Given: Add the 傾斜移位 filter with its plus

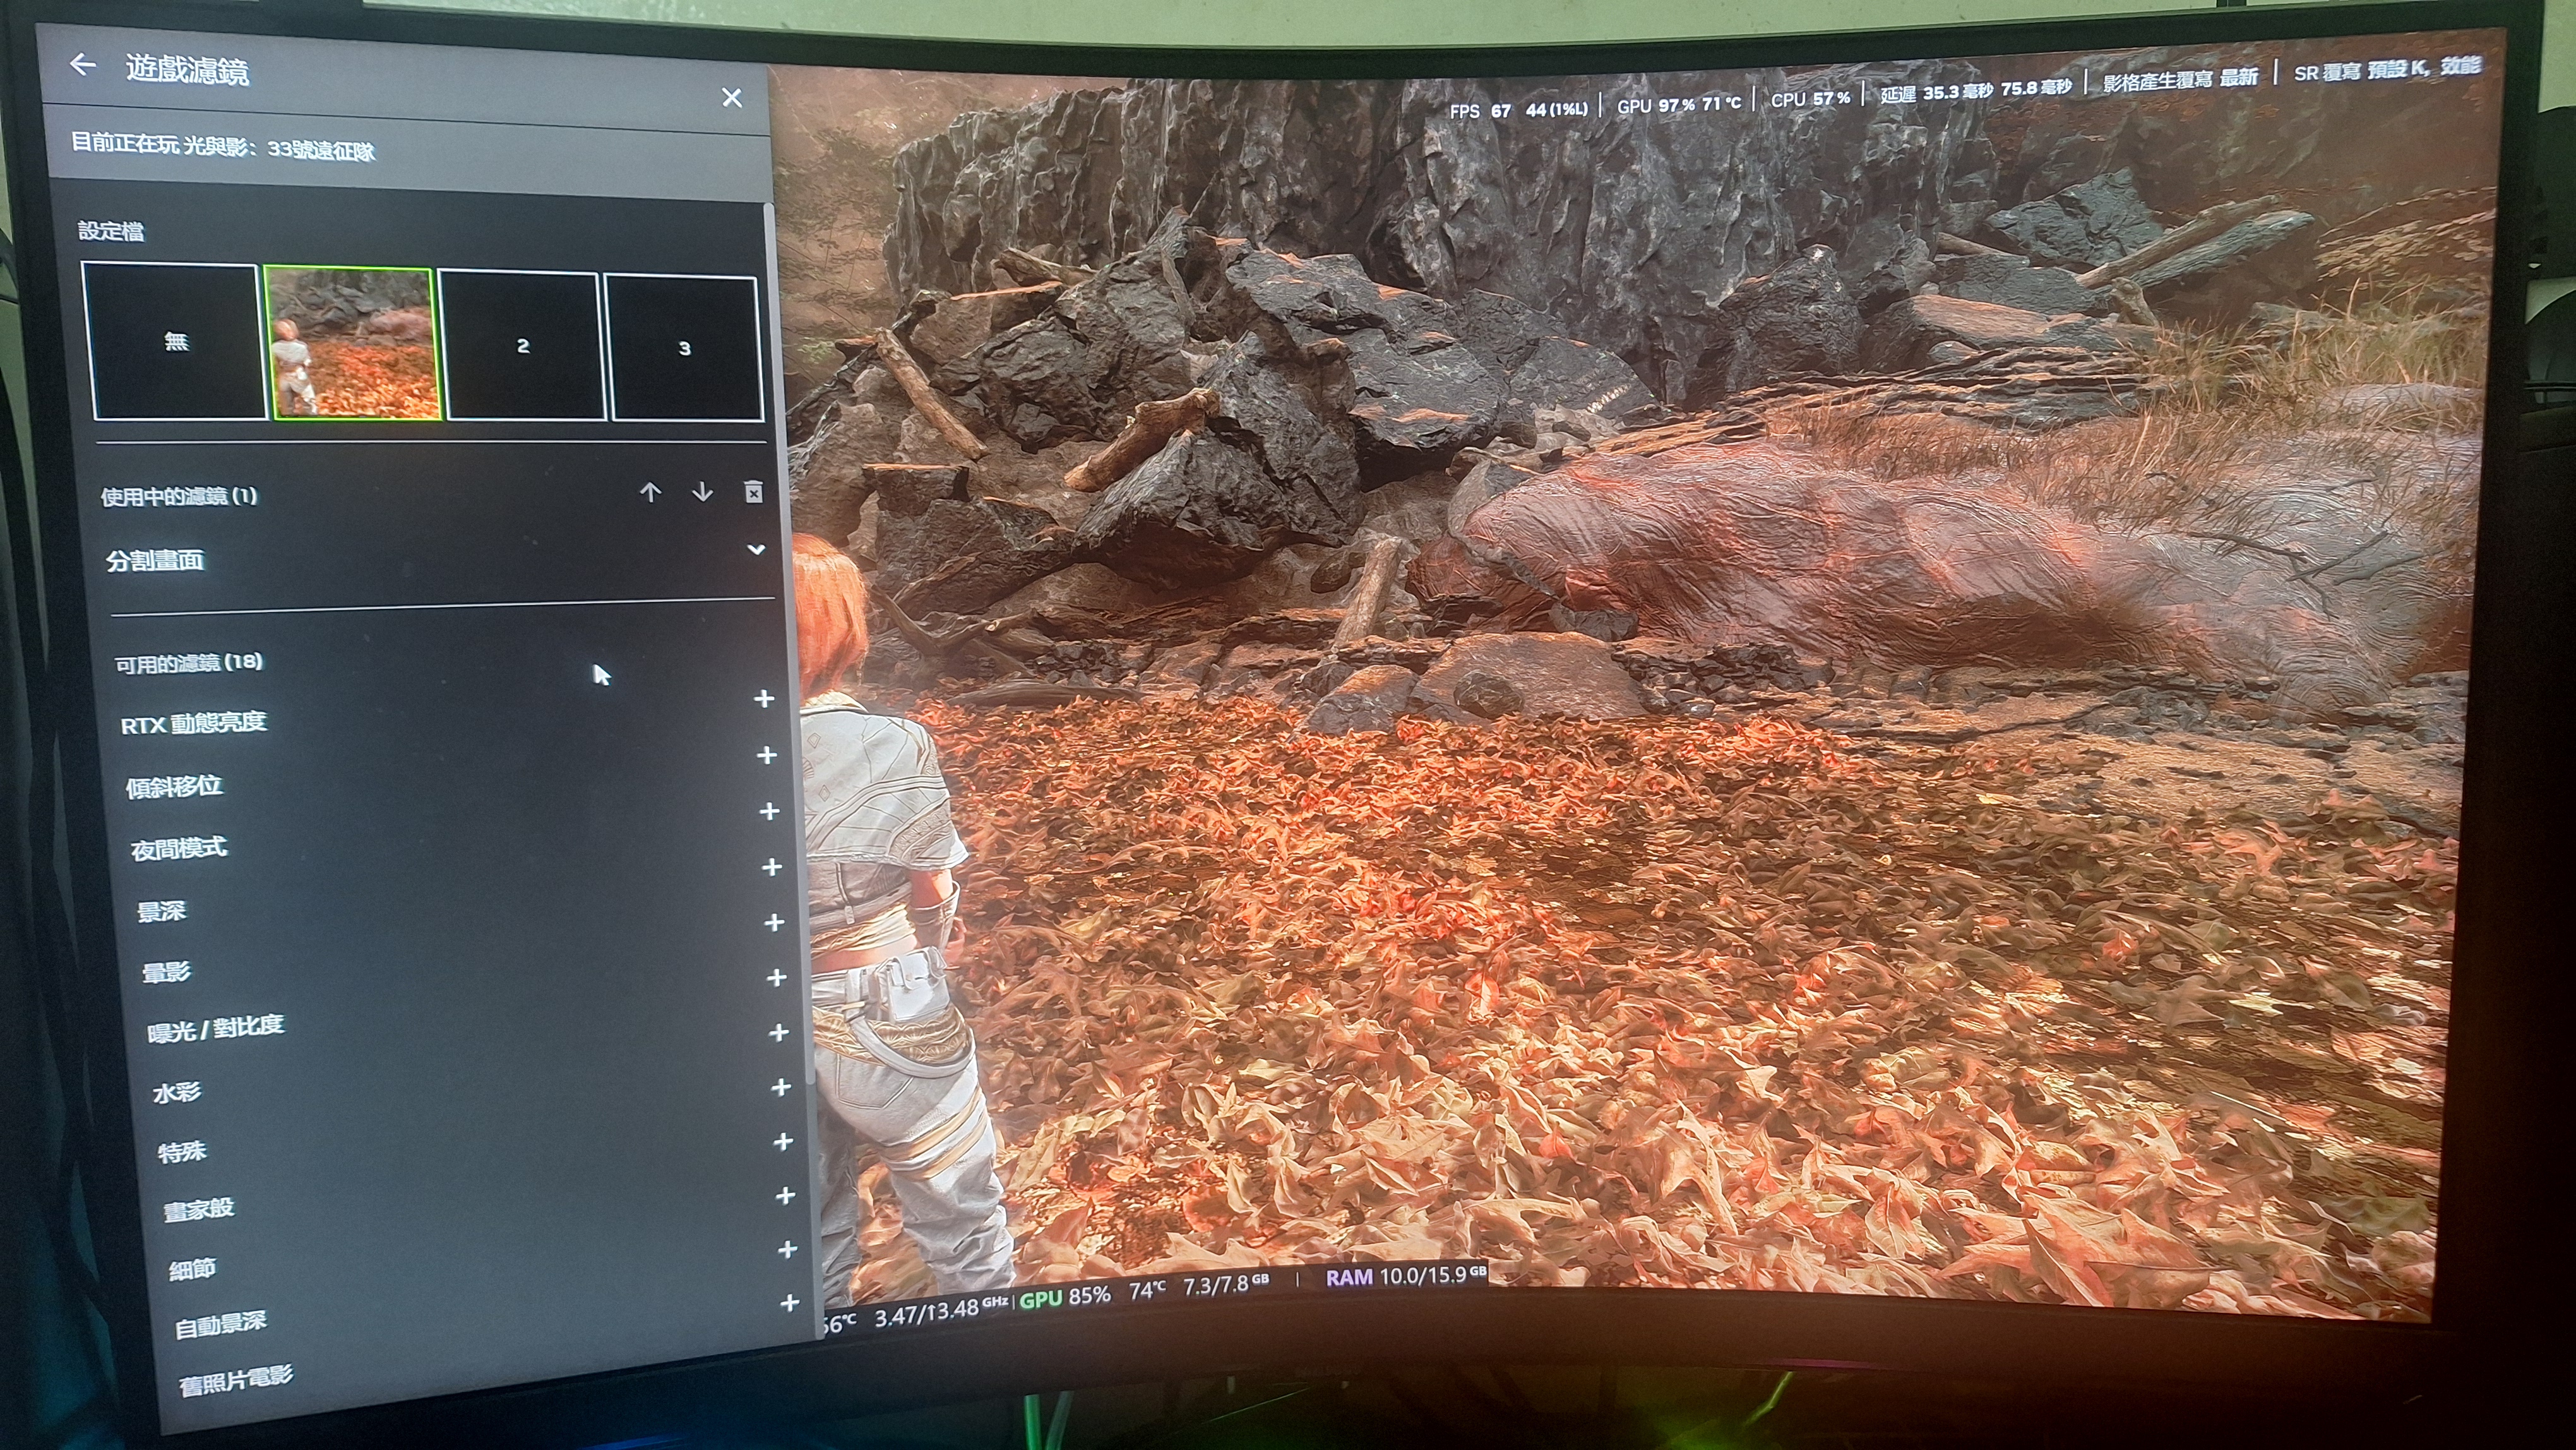Looking at the screenshot, I should (767, 755).
